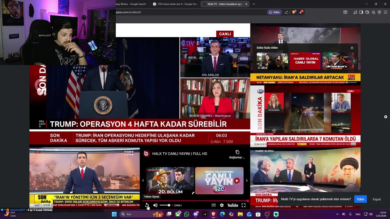The width and height of the screenshot is (390, 219).
Task: Open Haber Global Canlı Yayın thumbnail
Action: click(x=305, y=61)
